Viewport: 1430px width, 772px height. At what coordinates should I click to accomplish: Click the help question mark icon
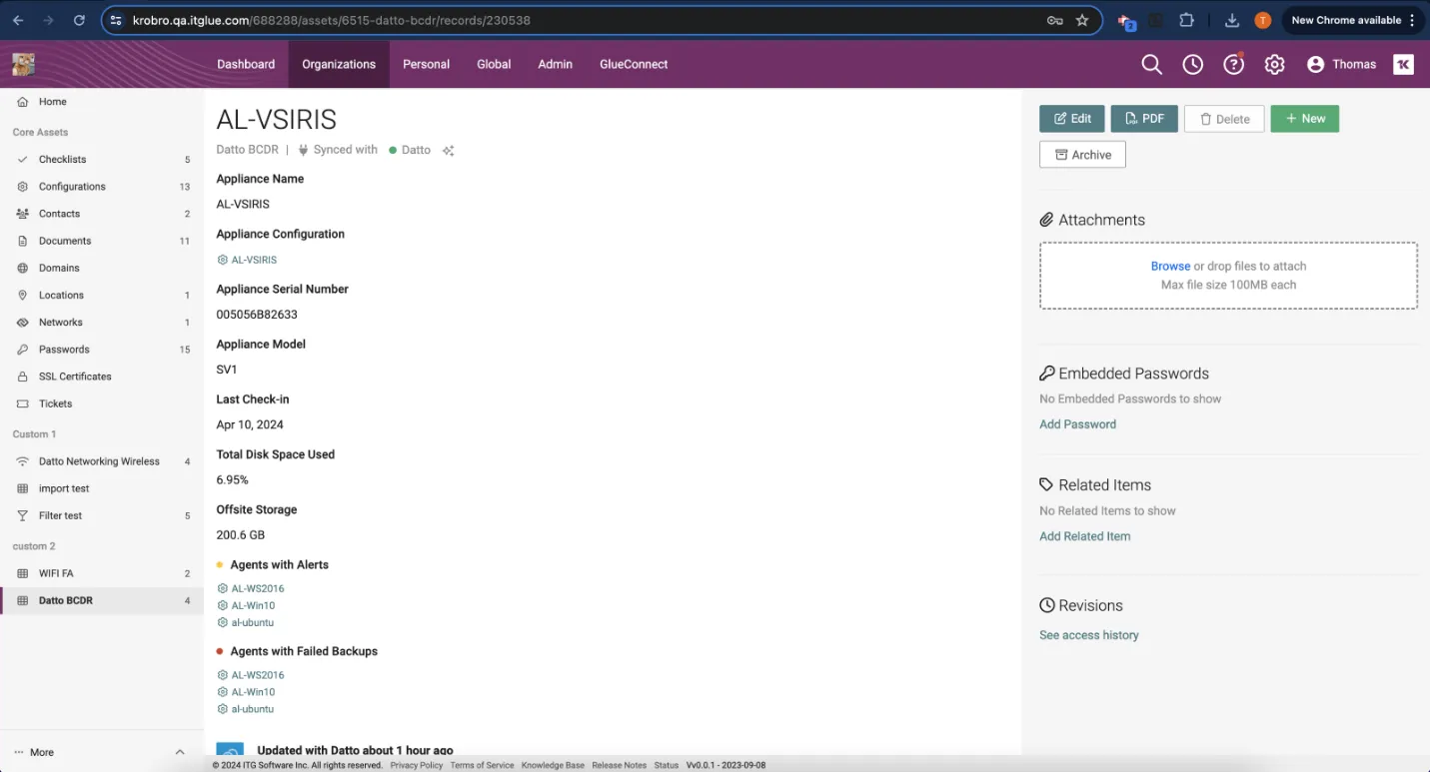[x=1234, y=64]
